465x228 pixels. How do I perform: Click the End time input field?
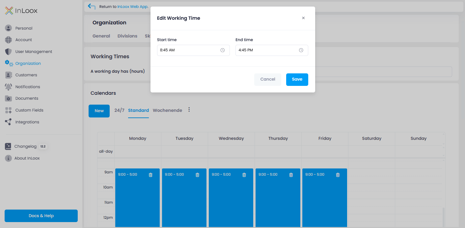tap(266, 50)
